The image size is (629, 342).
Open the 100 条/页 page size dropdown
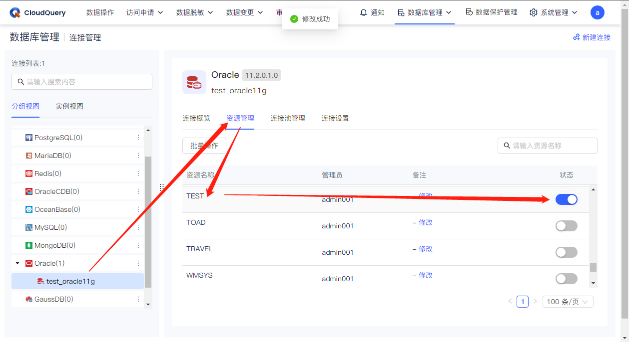(568, 302)
